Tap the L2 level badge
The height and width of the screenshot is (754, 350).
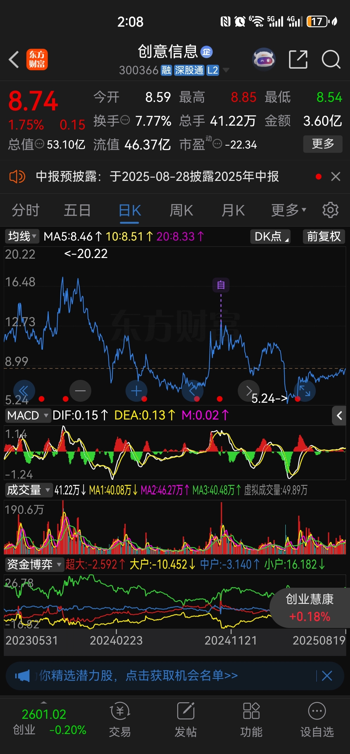[213, 70]
